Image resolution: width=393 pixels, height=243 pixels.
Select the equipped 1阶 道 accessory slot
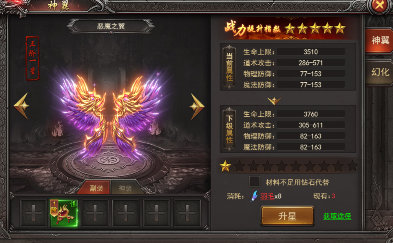(x=64, y=213)
